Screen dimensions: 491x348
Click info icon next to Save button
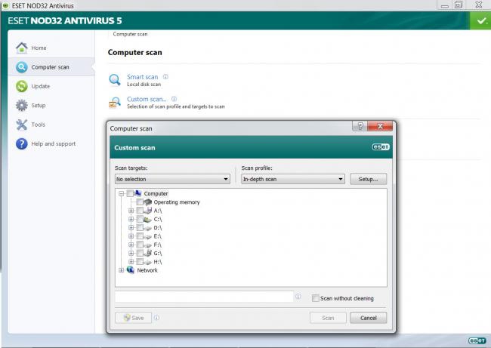[156, 318]
